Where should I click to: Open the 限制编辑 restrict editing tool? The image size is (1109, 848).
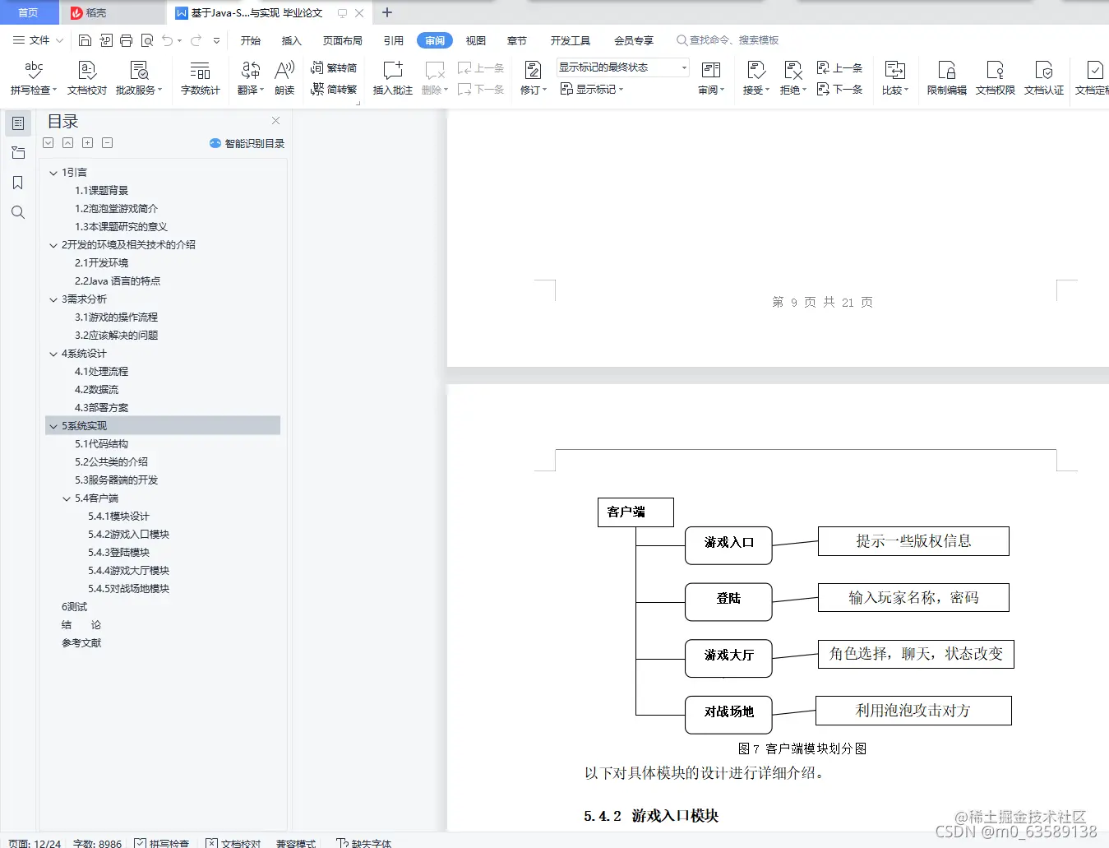click(x=946, y=77)
